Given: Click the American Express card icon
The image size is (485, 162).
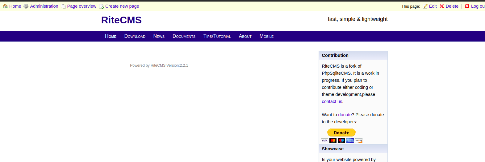Looking at the screenshot, I should click(x=350, y=140).
